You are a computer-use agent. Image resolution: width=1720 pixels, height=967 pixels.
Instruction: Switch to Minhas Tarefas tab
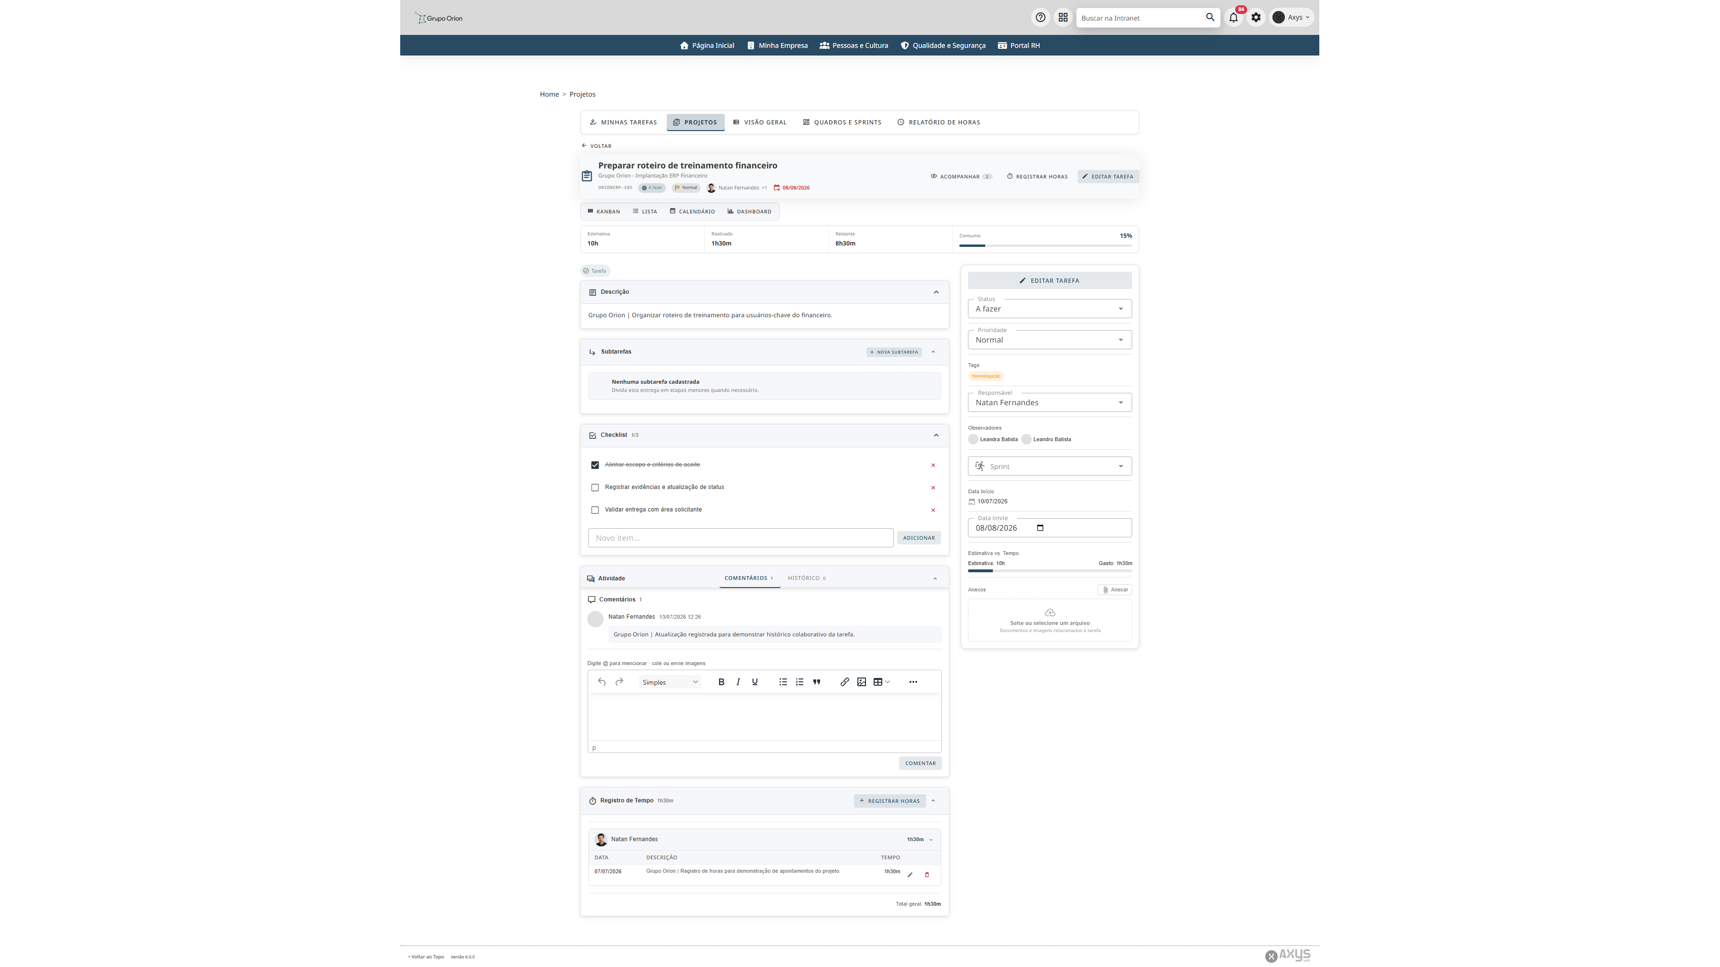pos(623,122)
